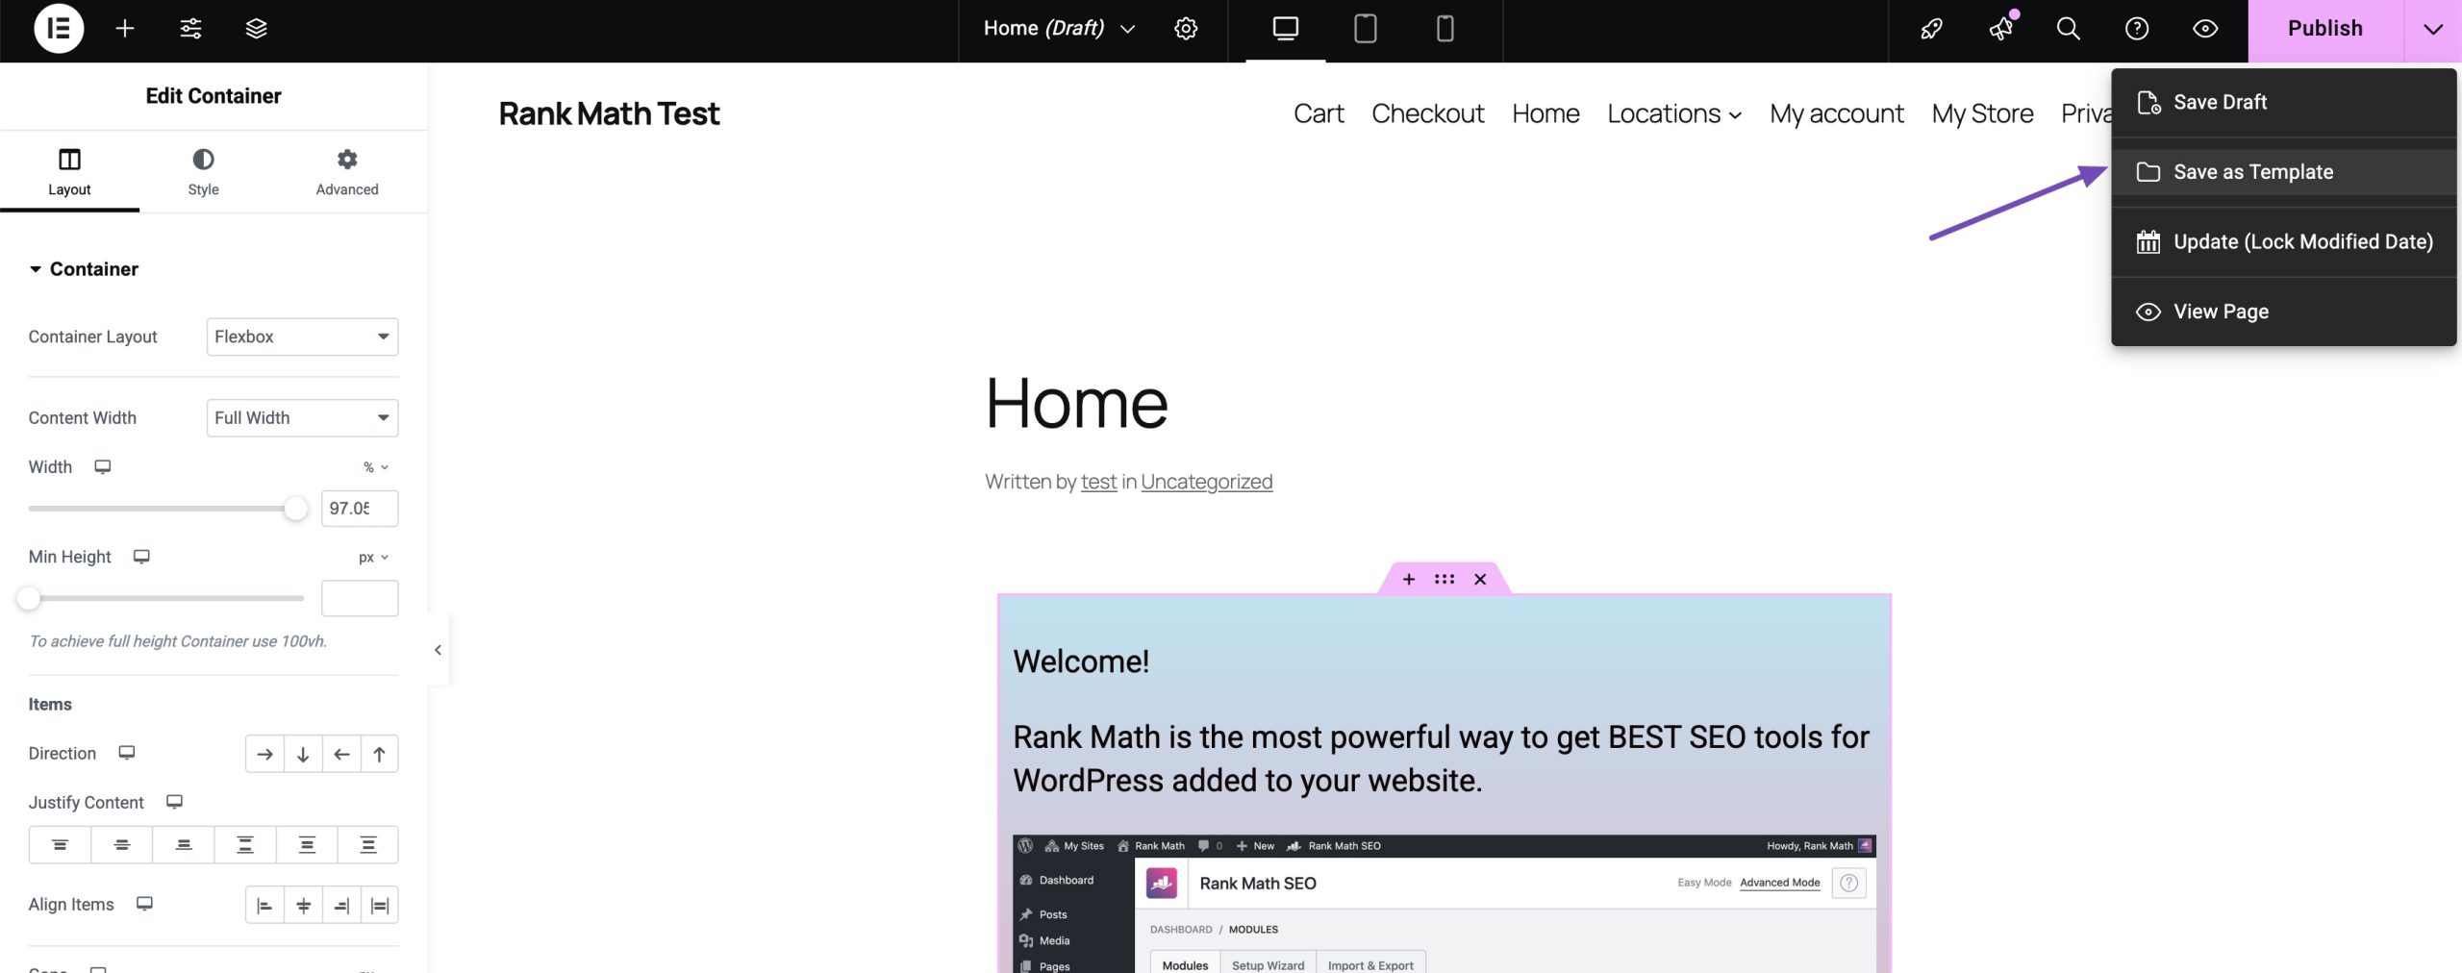Image resolution: width=2462 pixels, height=973 pixels.
Task: Set Align Items to stretch
Action: 380,906
